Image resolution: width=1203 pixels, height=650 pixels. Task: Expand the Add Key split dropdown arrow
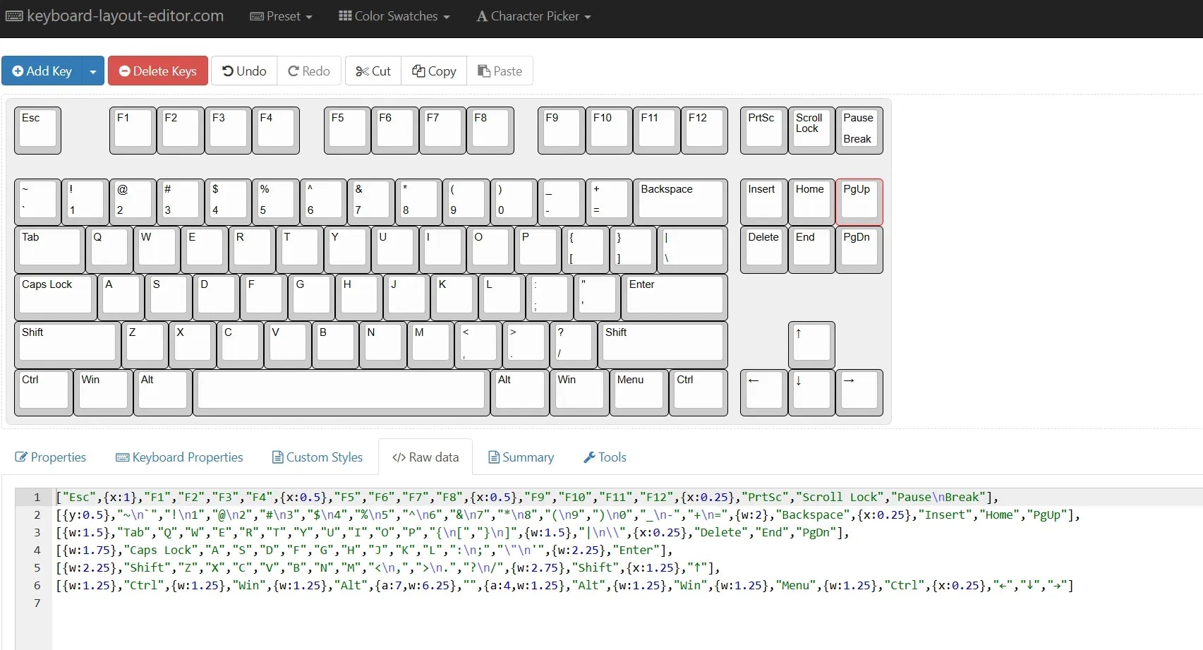click(93, 71)
